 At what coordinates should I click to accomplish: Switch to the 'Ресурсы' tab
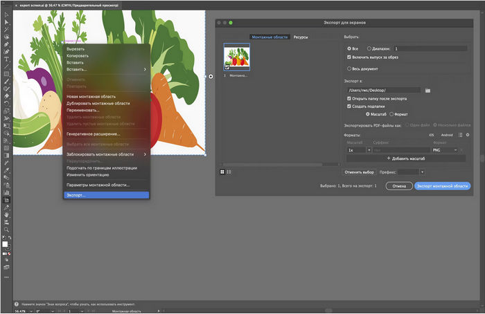300,37
